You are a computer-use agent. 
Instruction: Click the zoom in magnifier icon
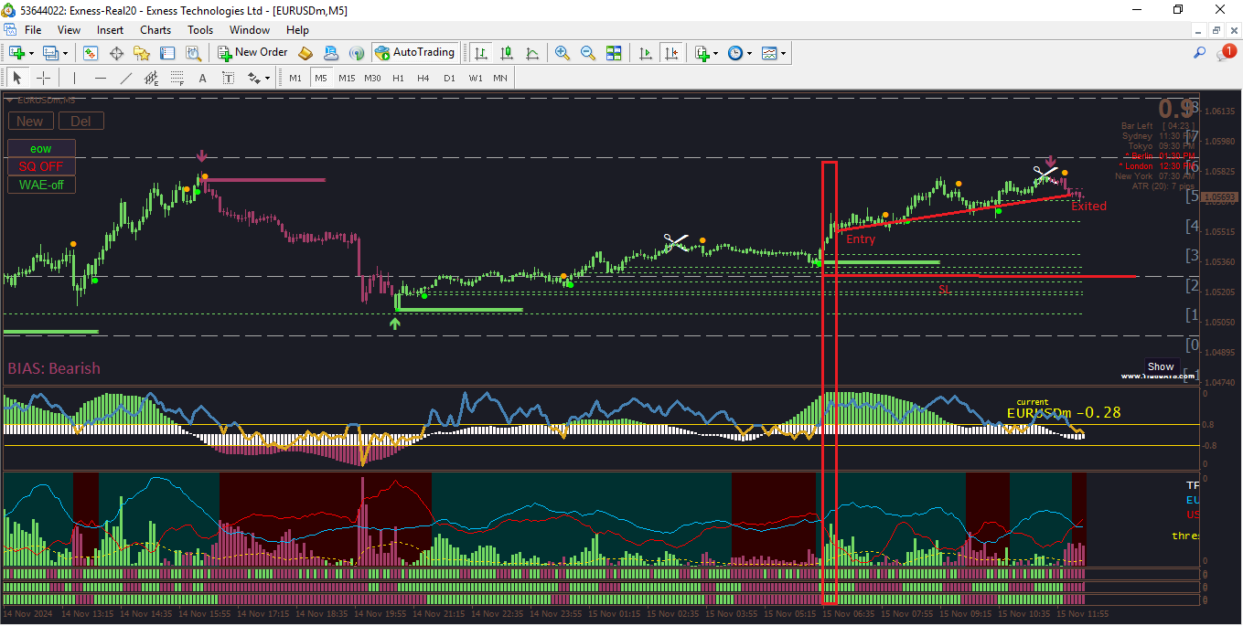click(563, 53)
